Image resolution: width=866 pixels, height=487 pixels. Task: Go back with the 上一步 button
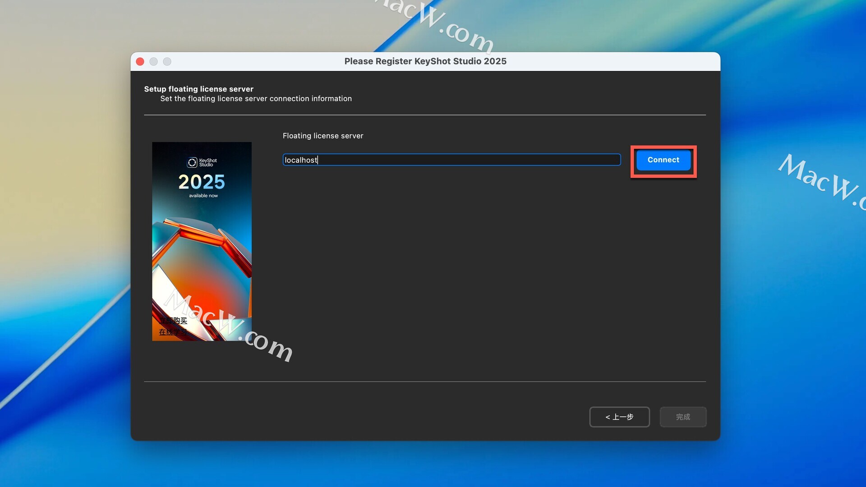coord(619,417)
